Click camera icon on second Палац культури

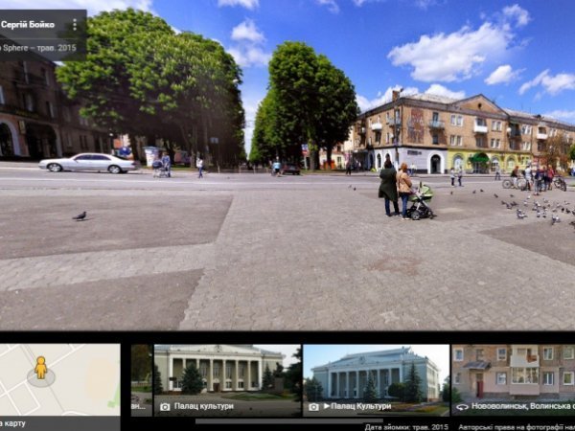pos(313,406)
